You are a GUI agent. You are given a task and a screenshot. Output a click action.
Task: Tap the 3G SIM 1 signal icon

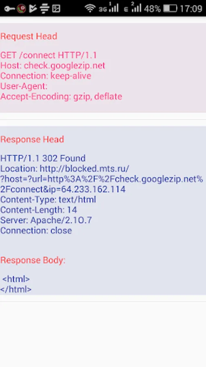coord(109,8)
